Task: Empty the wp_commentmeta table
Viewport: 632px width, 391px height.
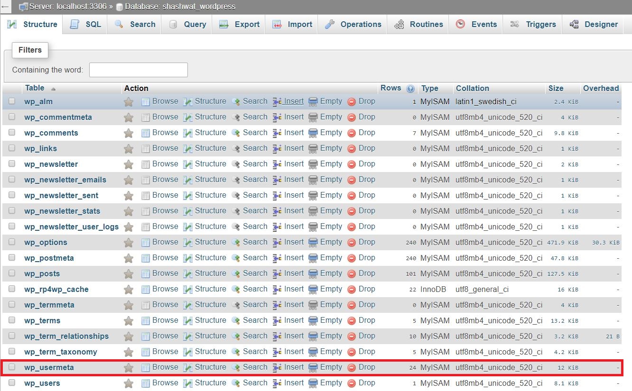Action: [x=331, y=117]
